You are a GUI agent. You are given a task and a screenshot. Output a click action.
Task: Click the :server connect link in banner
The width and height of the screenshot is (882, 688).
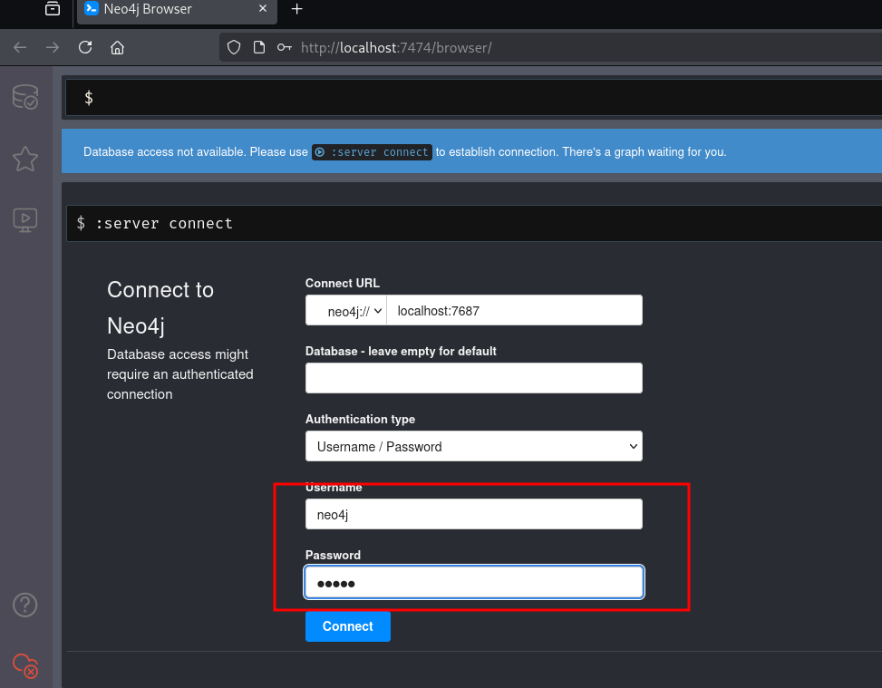click(x=373, y=152)
